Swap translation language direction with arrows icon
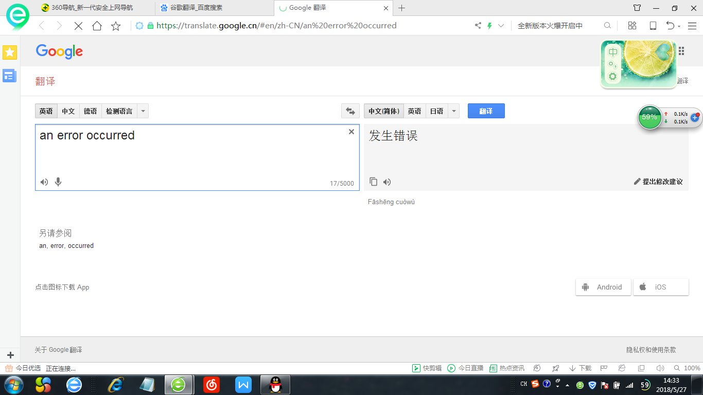This screenshot has width=703, height=395. pos(350,111)
